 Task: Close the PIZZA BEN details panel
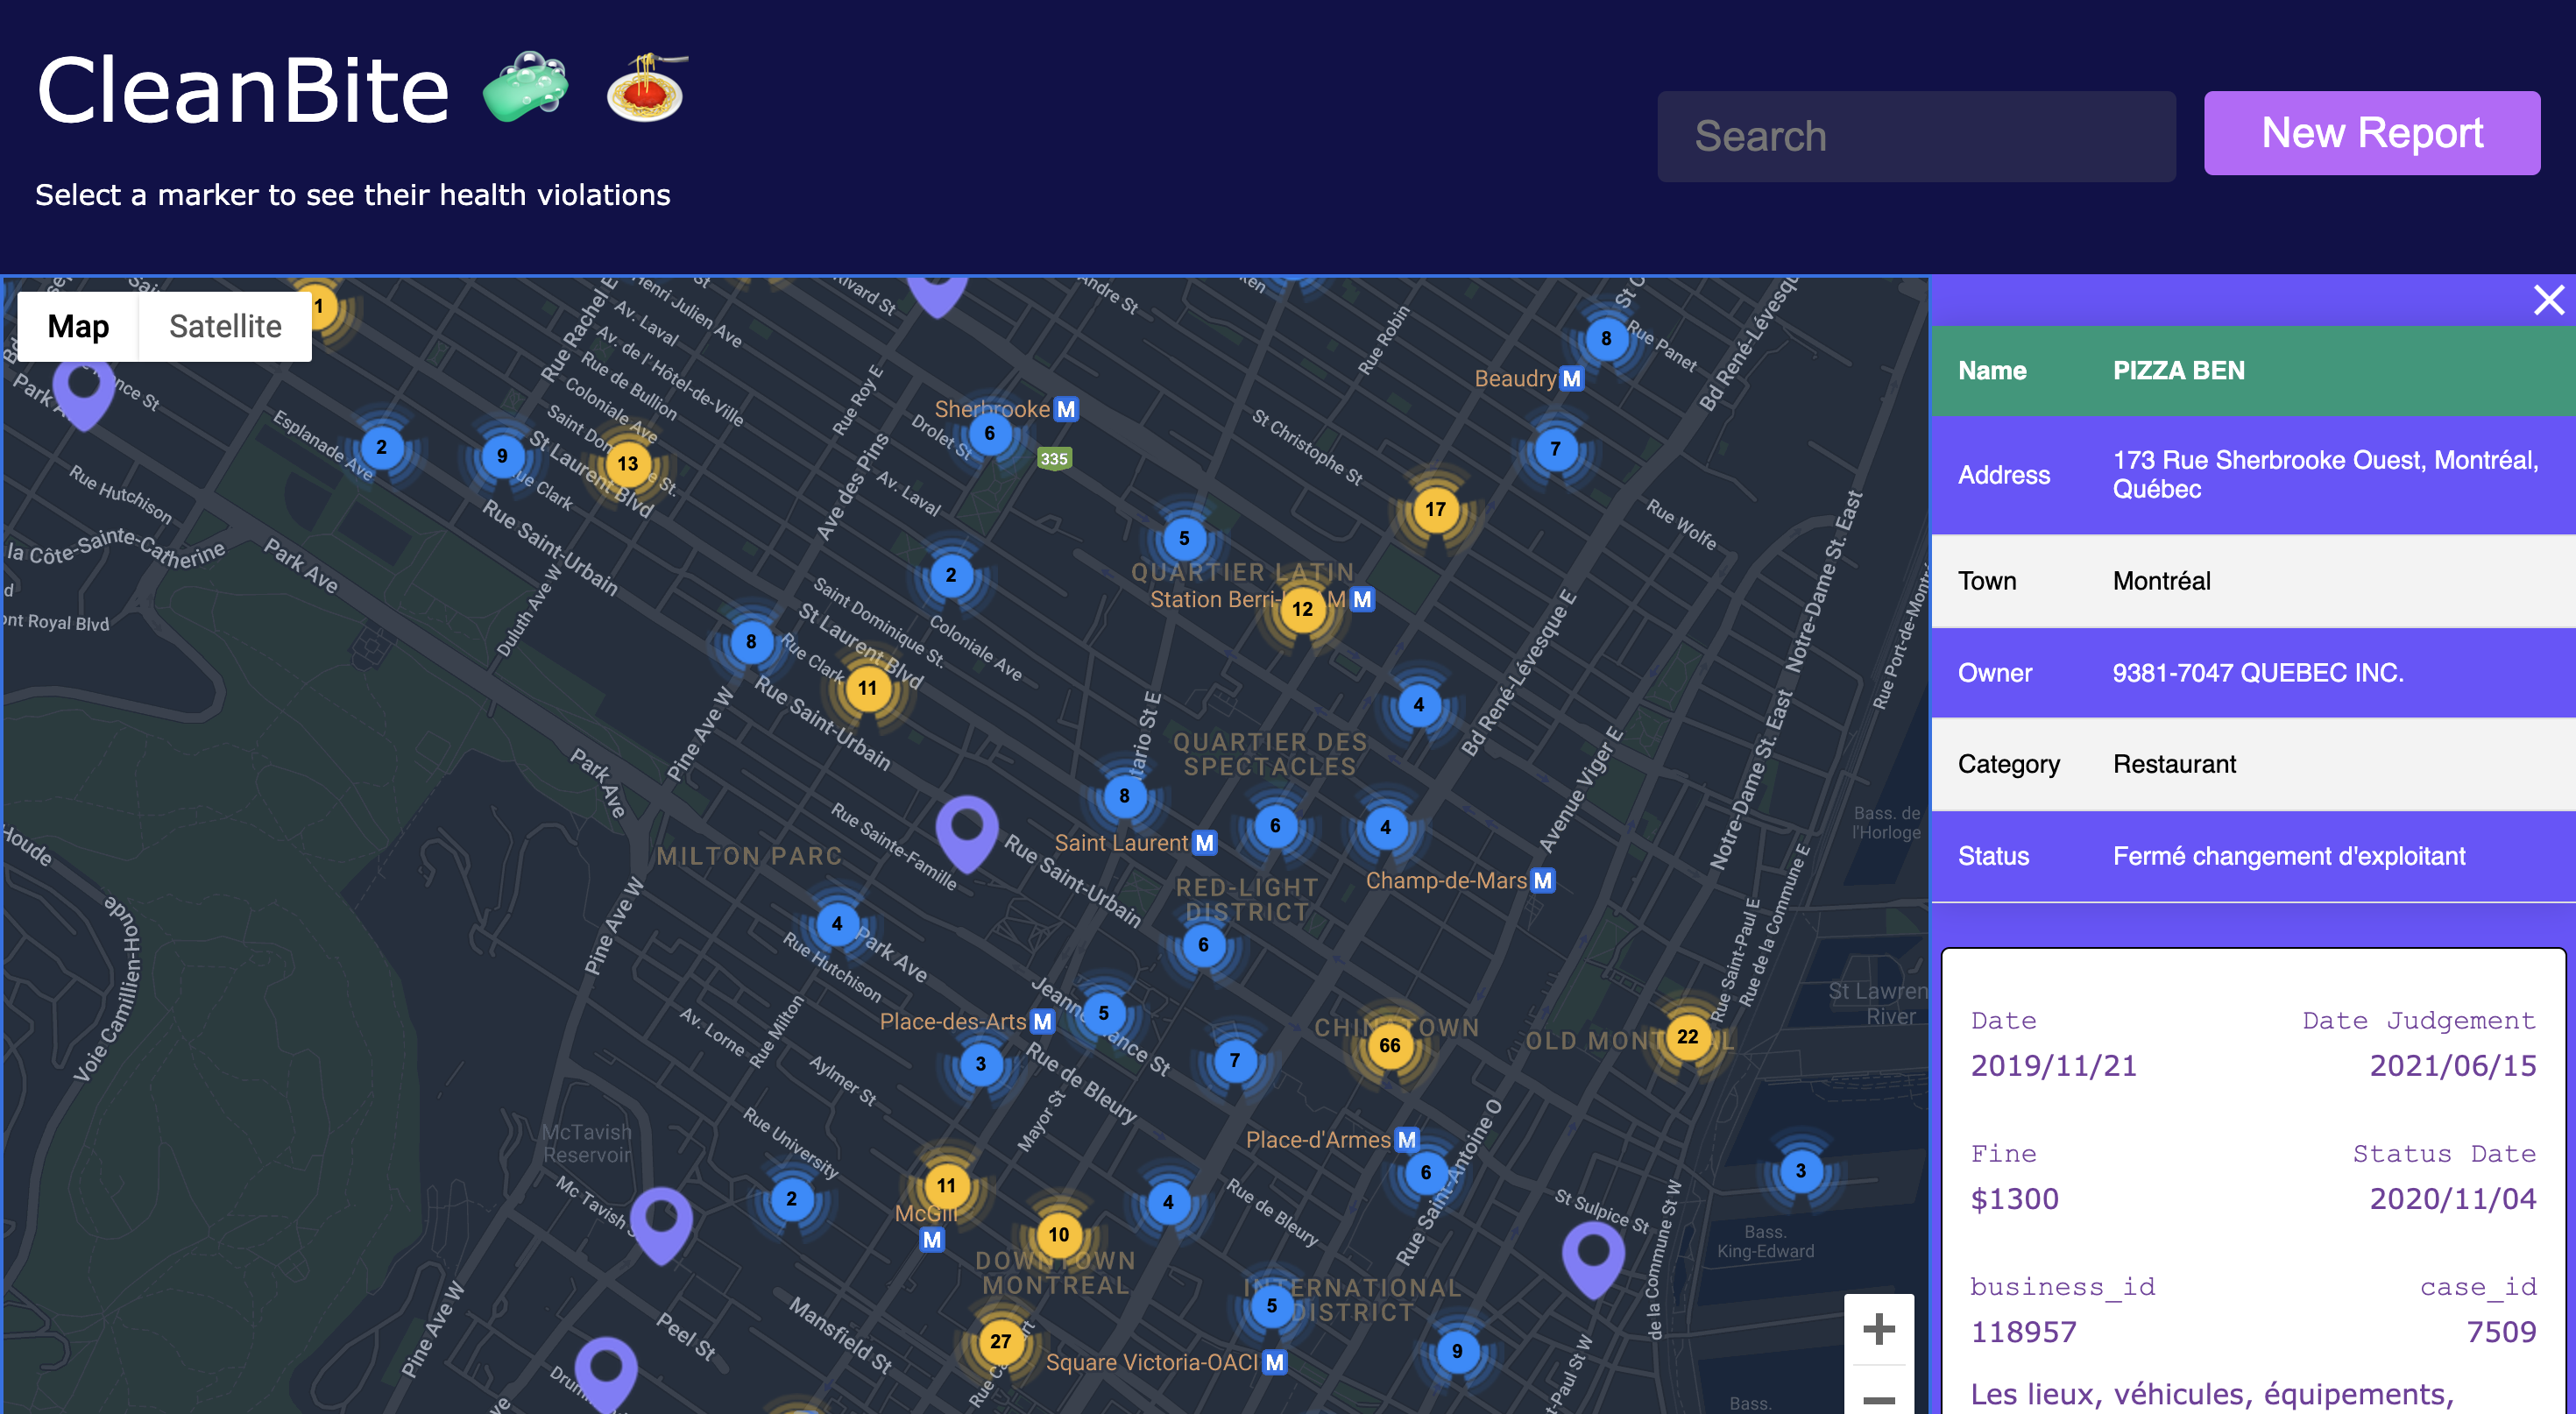pyautogui.click(x=2548, y=299)
